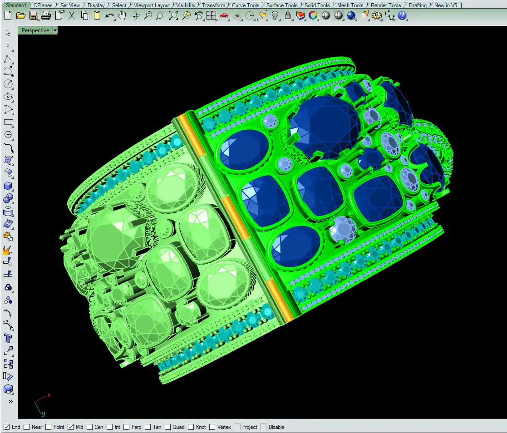507x433 pixels.
Task: Expand the left toolbar overflow chevron
Action: [10, 402]
